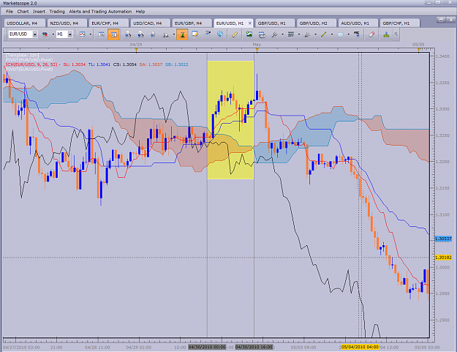
Task: Select the text label tool
Action: [x=357, y=34]
